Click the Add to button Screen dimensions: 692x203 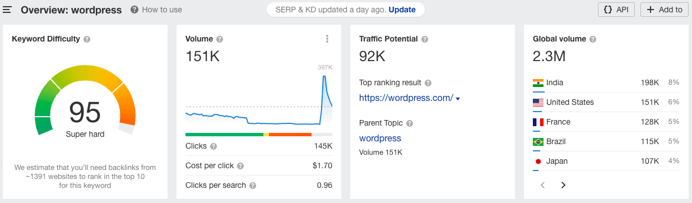click(664, 10)
